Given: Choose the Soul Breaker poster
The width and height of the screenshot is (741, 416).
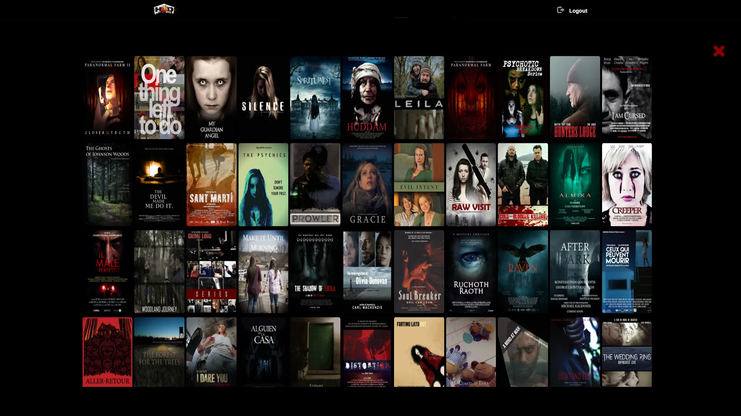Looking at the screenshot, I should point(419,272).
